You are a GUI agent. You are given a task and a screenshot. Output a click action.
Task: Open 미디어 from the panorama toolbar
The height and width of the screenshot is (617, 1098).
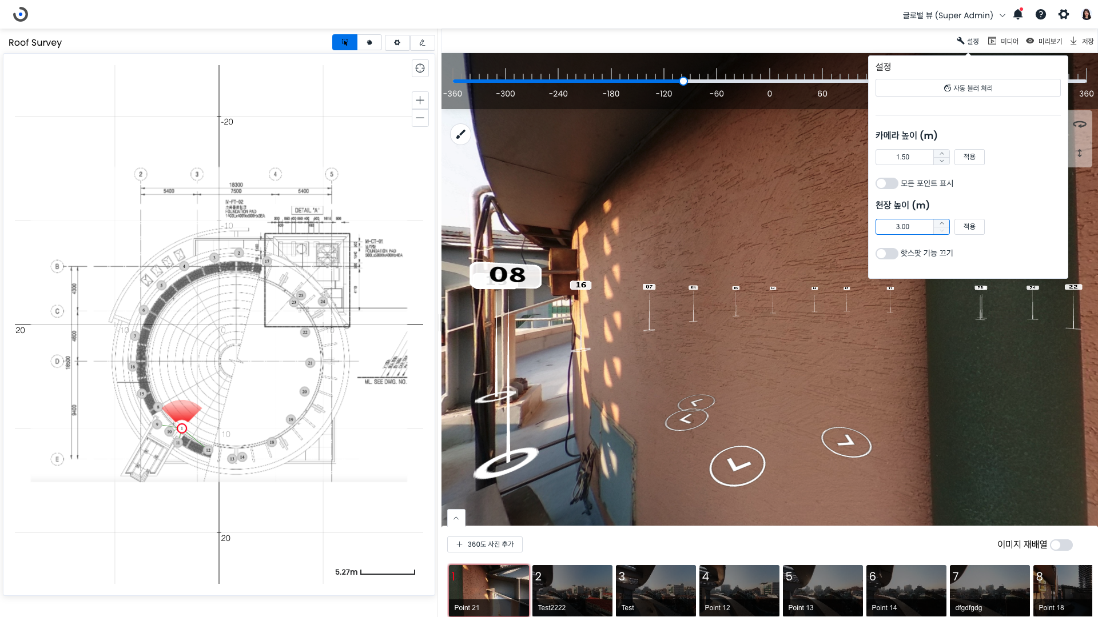point(1002,41)
